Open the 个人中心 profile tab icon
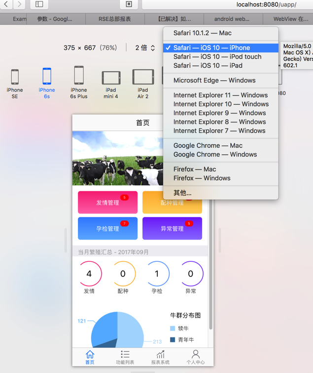 tap(196, 357)
